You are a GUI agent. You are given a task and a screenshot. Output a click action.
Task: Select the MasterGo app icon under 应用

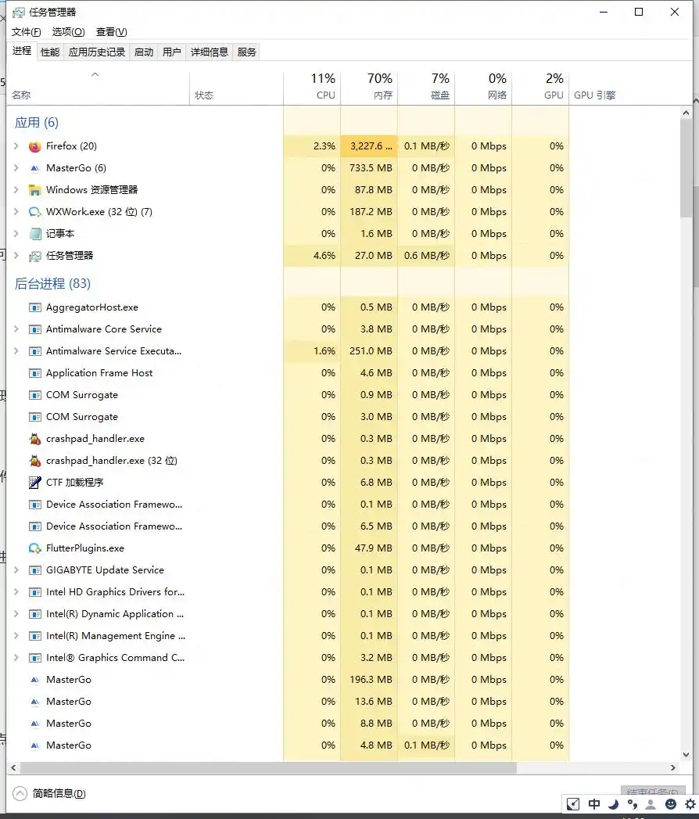tap(34, 168)
